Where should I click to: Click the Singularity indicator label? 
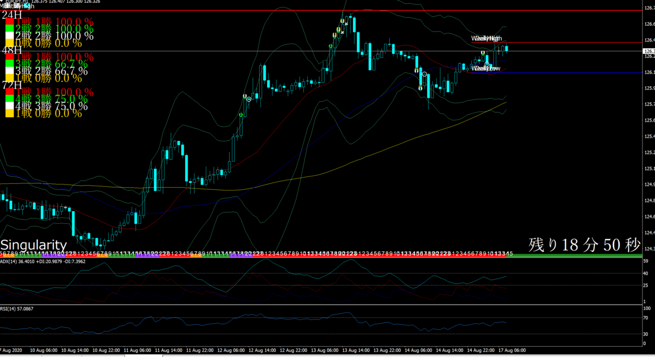click(x=34, y=245)
